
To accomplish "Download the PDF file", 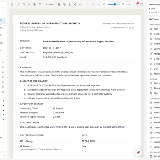I will tap(70, 4).
